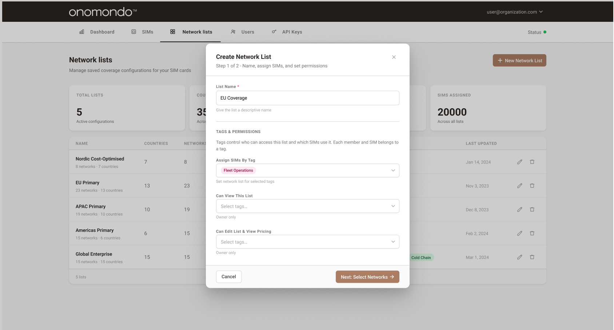Viewport: 614px width, 330px height.
Task: Click the trash icon for APAC Primary
Action: [x=532, y=209]
